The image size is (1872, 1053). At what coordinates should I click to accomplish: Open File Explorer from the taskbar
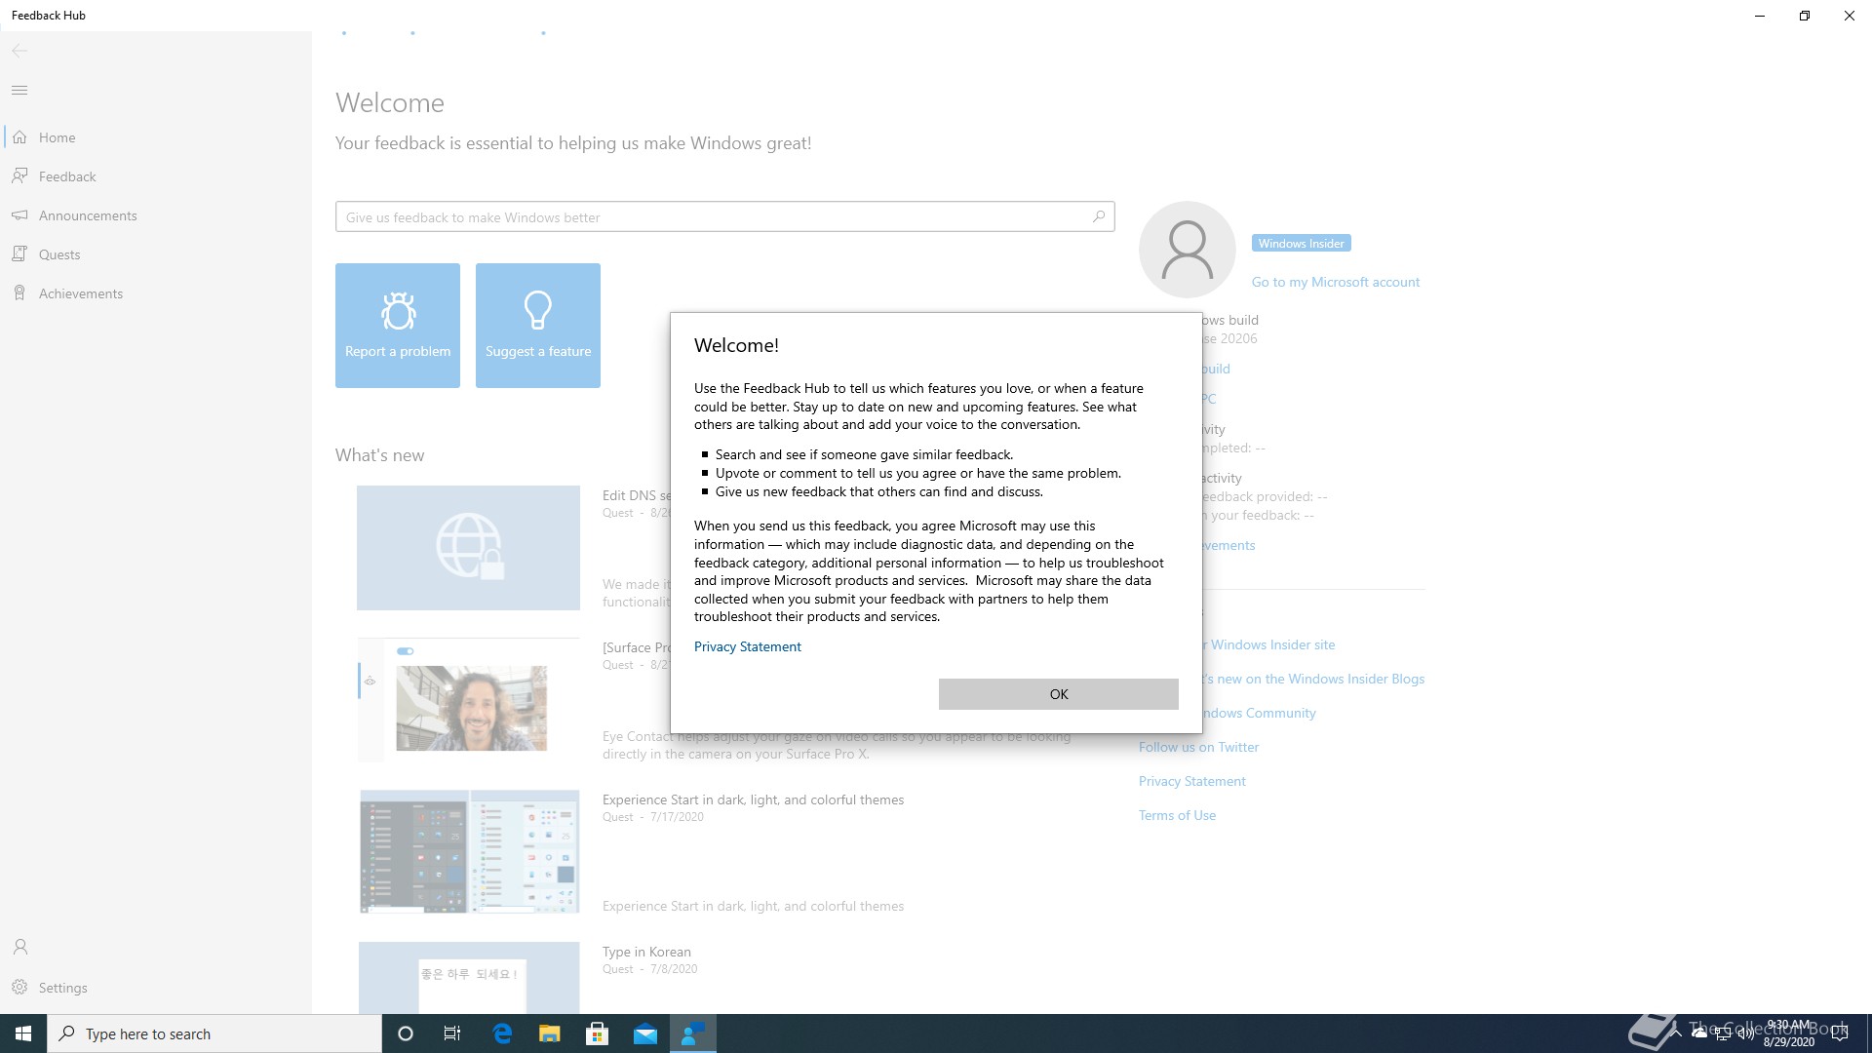pyautogui.click(x=550, y=1033)
